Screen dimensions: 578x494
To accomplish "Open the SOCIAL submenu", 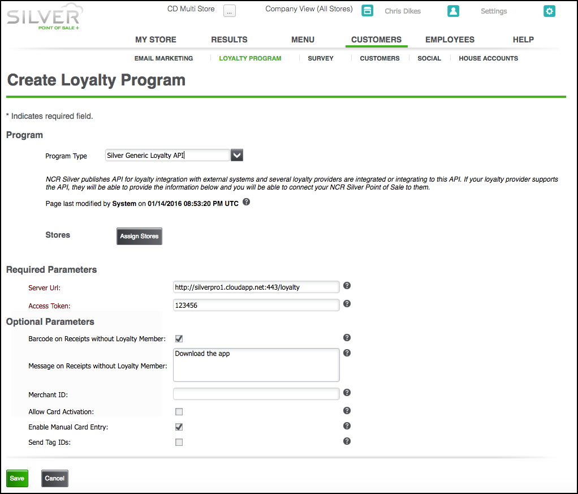I will pyautogui.click(x=429, y=58).
